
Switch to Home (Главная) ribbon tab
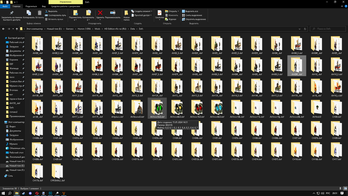16,6
